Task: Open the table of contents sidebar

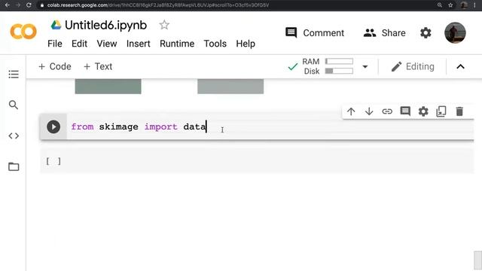Action: pyautogui.click(x=14, y=74)
